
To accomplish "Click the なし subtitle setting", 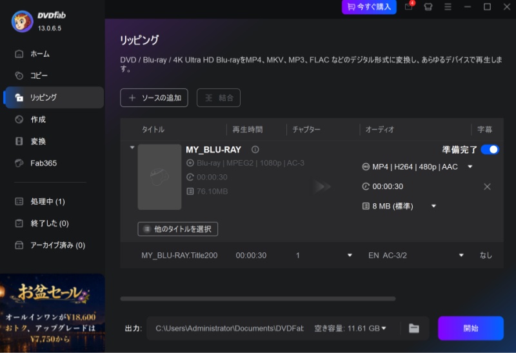I will (486, 255).
